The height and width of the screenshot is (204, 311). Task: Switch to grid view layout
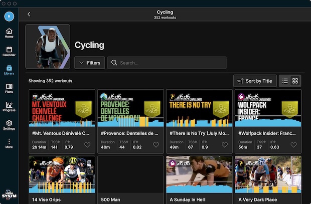[295, 81]
